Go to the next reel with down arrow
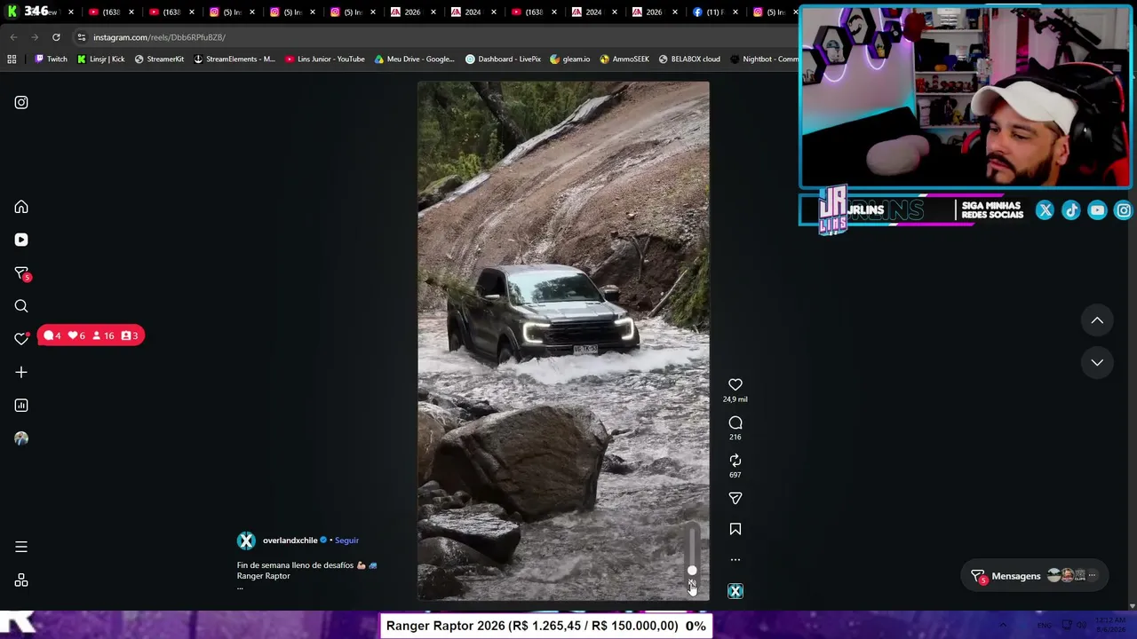The height and width of the screenshot is (639, 1137). (1097, 362)
